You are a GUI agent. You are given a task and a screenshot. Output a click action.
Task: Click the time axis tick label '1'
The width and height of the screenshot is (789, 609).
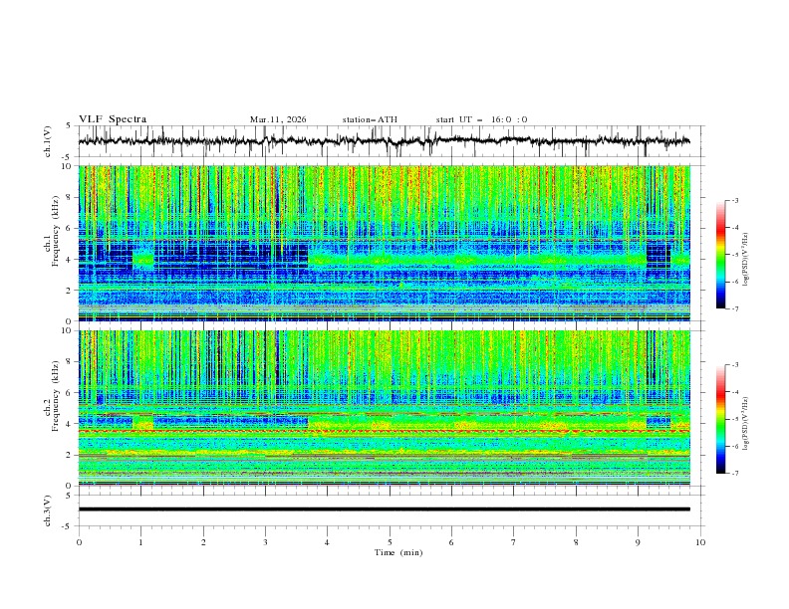pyautogui.click(x=140, y=542)
